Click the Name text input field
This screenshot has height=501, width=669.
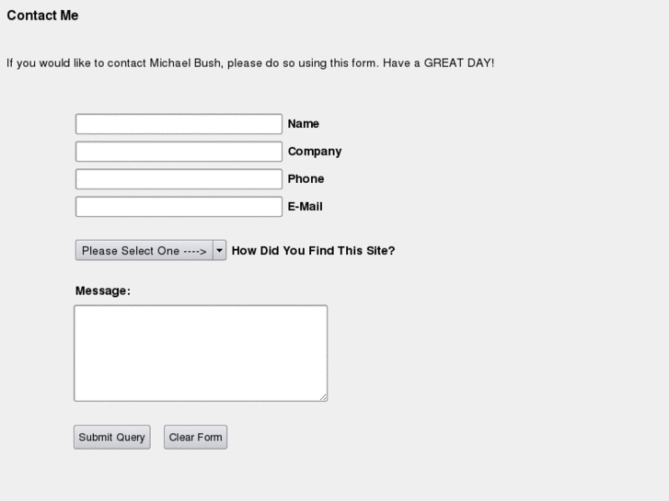[x=179, y=124]
